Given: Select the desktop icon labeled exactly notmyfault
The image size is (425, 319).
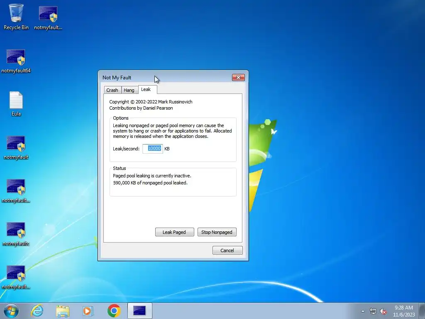Looking at the screenshot, I should (x=16, y=147).
